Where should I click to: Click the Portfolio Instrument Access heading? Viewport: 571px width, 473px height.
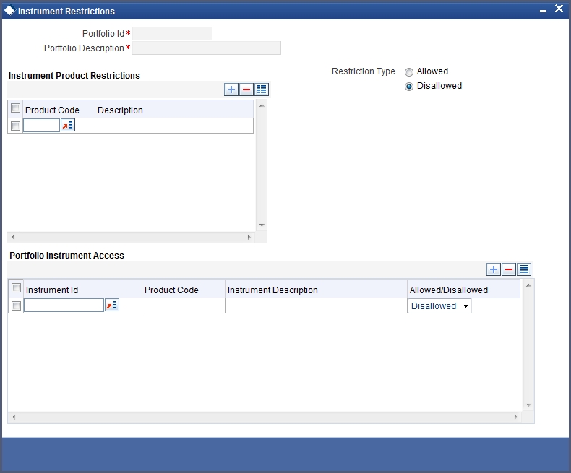67,256
